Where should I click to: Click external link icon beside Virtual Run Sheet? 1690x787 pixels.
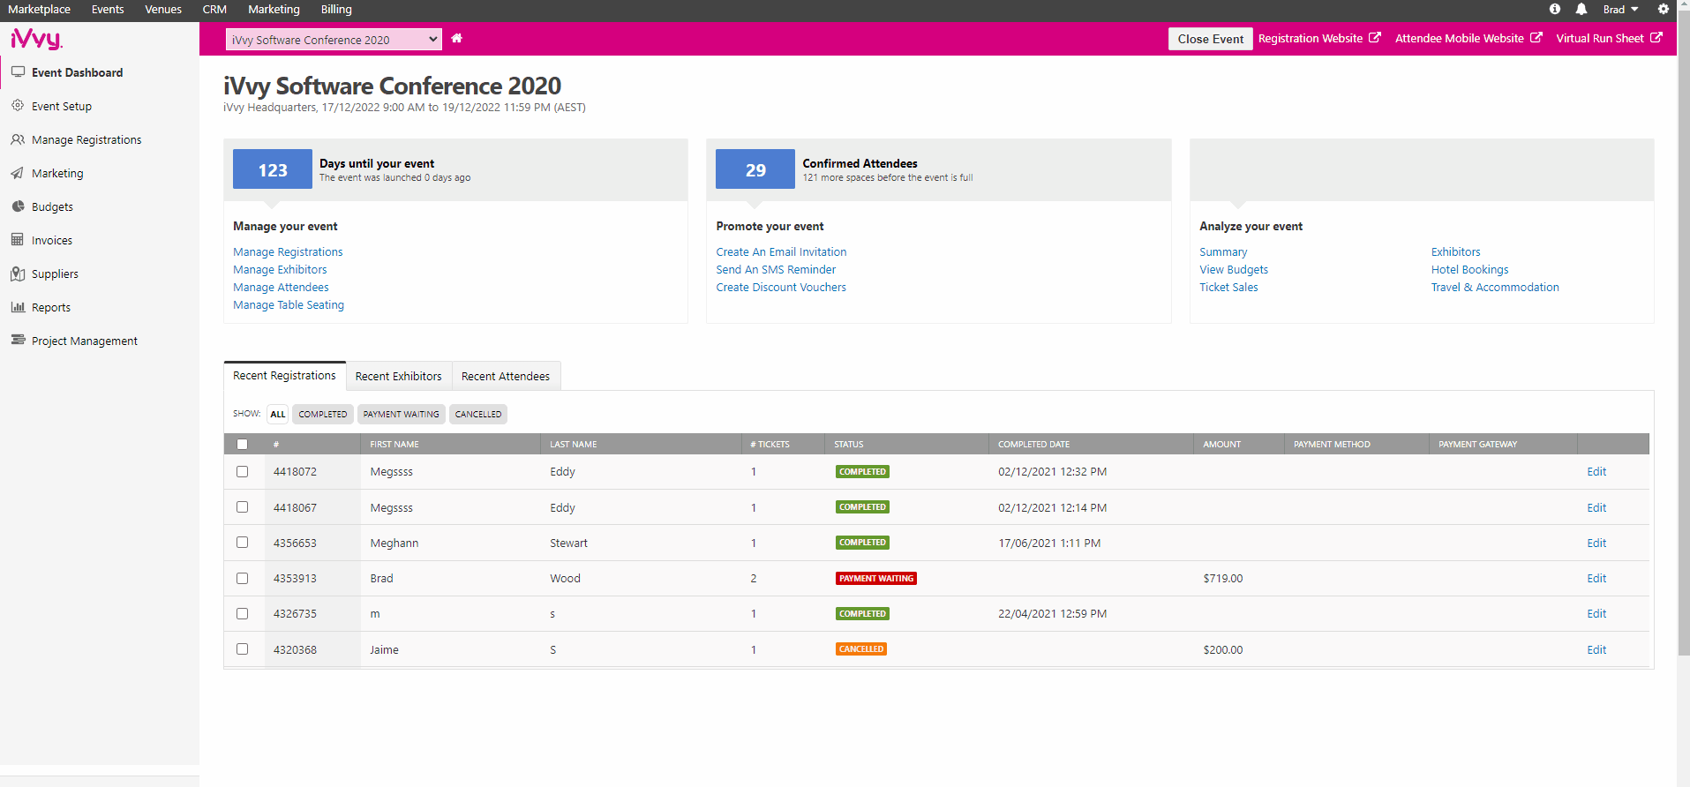(x=1656, y=38)
